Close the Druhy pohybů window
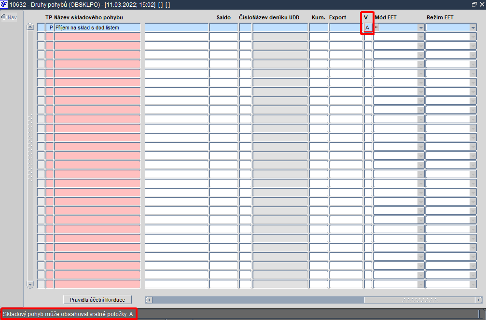The height and width of the screenshot is (320, 486). [482, 4]
